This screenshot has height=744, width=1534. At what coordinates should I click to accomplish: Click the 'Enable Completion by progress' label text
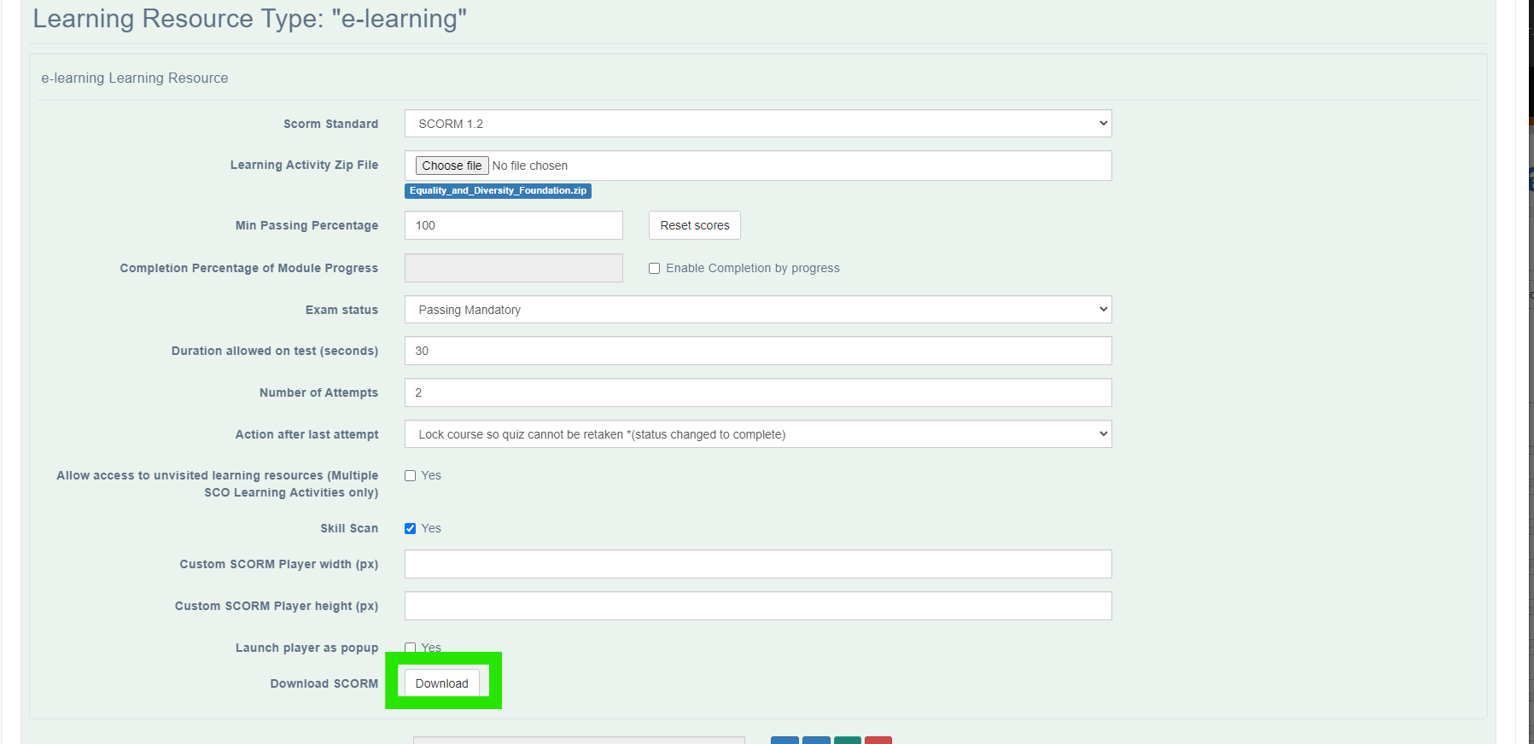(x=753, y=268)
